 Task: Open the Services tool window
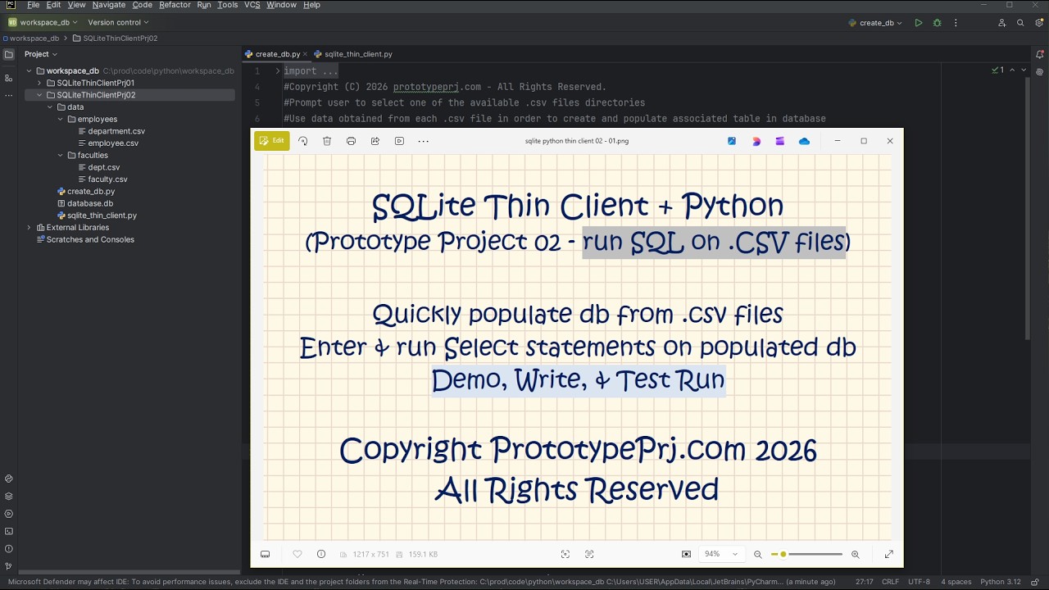9,514
